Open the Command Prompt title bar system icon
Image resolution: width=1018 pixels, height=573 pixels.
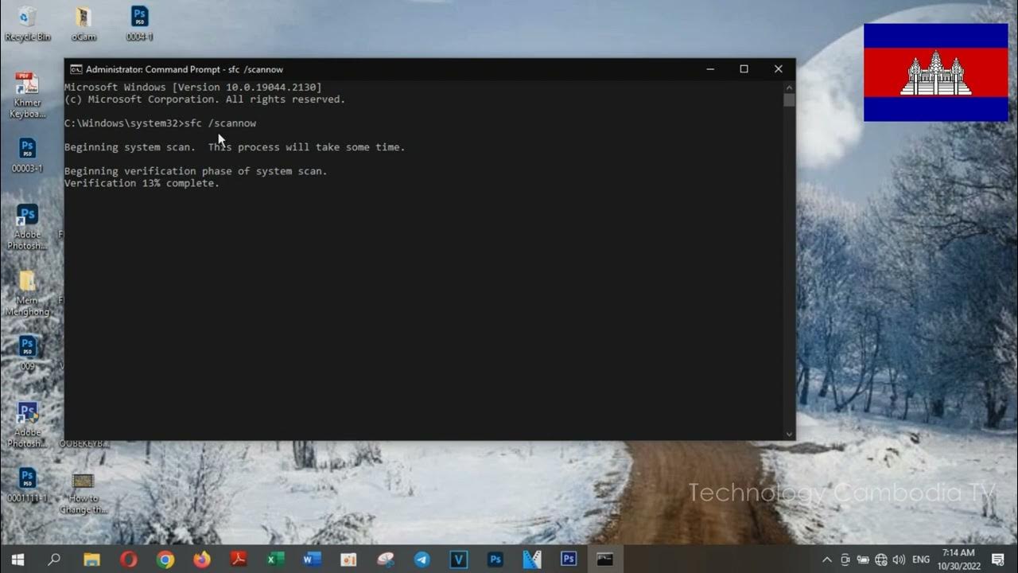(76, 69)
